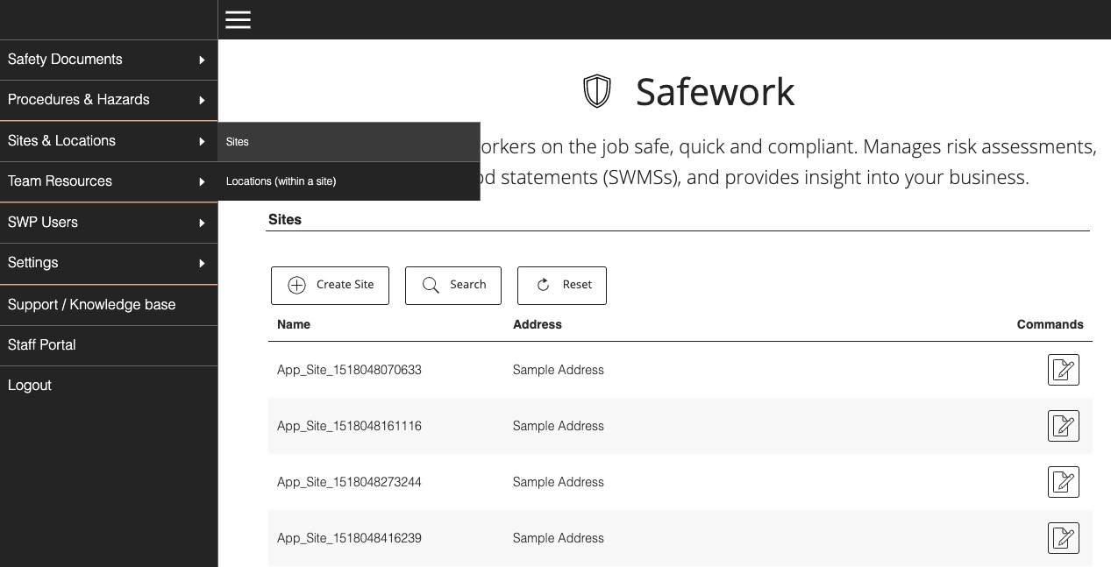The height and width of the screenshot is (567, 1111).
Task: Open Support / Knowledge base
Action: pos(109,305)
